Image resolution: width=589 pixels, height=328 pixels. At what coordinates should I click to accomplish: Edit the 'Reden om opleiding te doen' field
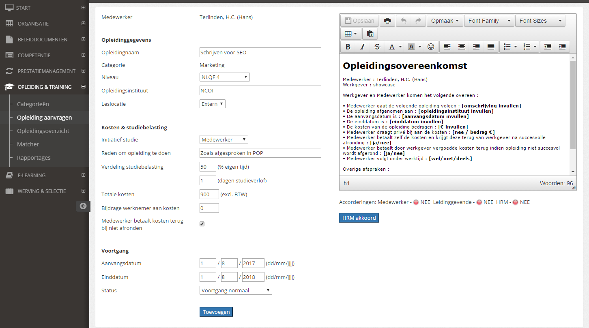[x=260, y=153]
